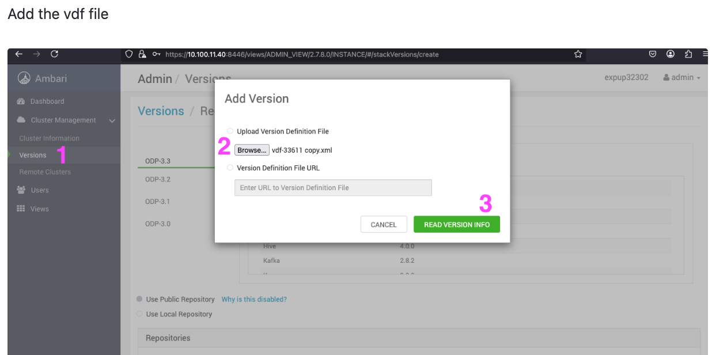Click the Kafka row in services table
Viewport: 712px width, 355px height.
click(467, 260)
